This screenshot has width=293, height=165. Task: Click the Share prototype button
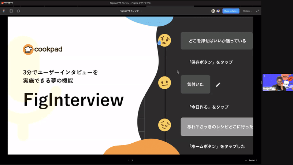coord(231,11)
